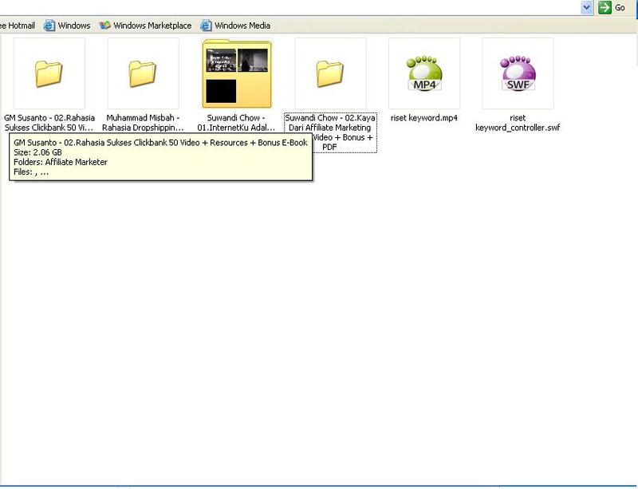
Task: Click the 'Suwandi Chow - 02.Kaya Dari Affiliate Marketing' name
Action: tap(330, 132)
